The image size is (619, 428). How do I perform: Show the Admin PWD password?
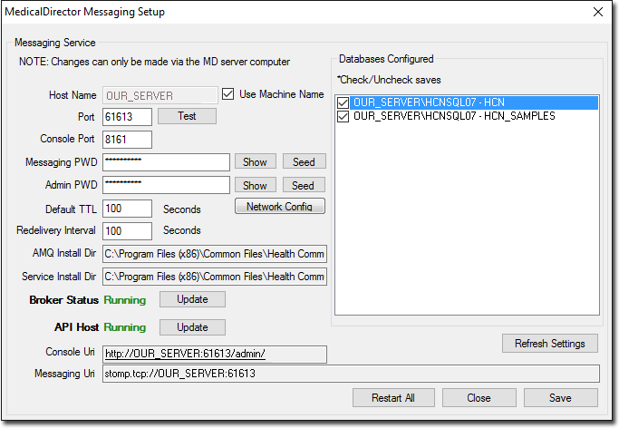[255, 185]
